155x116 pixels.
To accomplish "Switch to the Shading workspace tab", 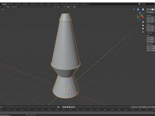I will [x=41, y=4].
